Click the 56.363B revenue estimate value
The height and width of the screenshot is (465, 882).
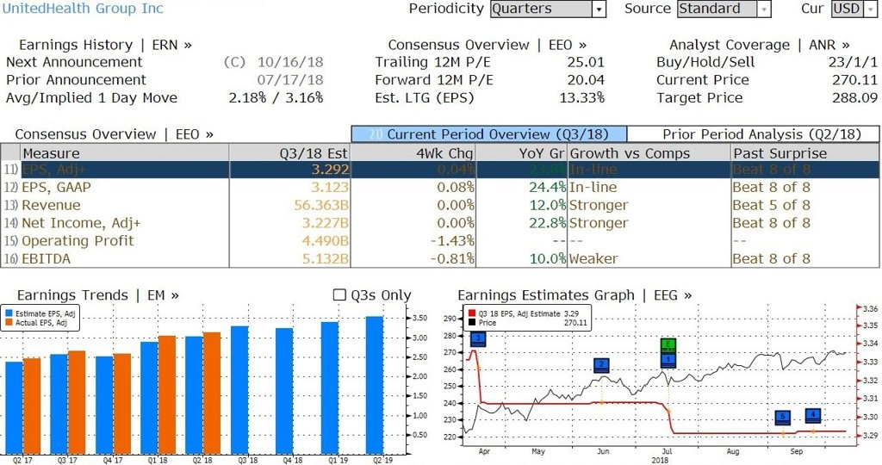pos(321,205)
